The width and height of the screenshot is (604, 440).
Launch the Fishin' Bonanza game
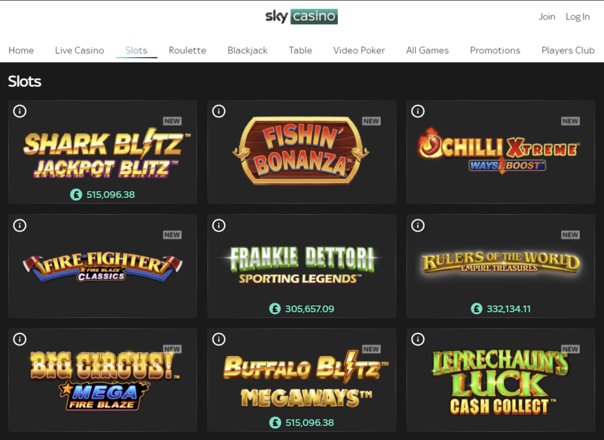301,152
